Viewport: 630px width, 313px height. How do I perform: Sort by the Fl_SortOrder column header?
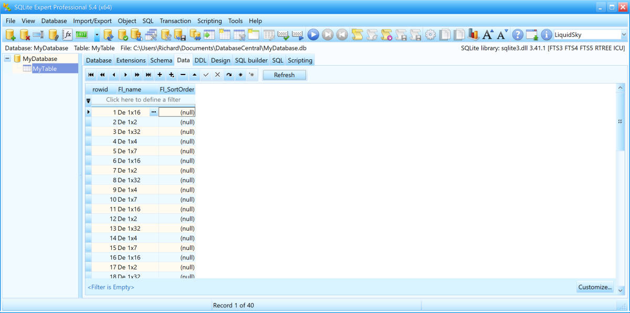[177, 89]
